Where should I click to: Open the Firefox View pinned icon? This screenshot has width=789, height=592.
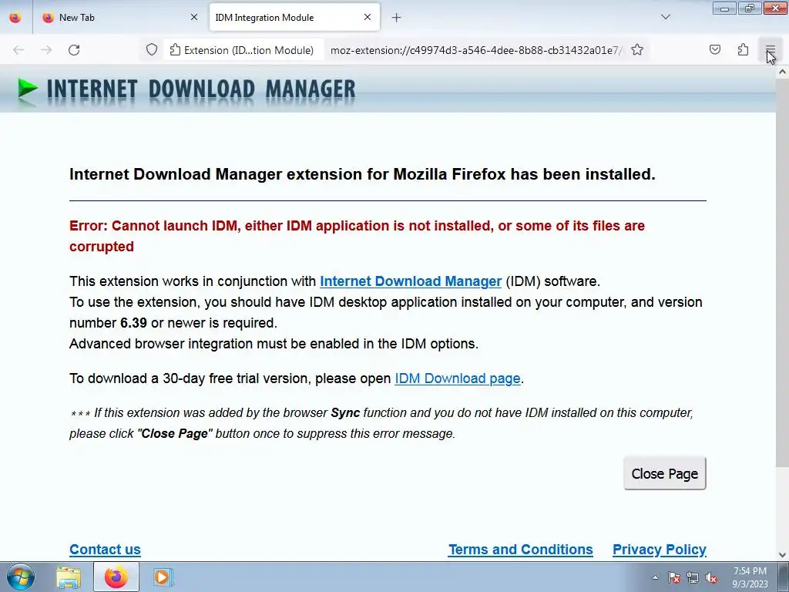tap(15, 17)
